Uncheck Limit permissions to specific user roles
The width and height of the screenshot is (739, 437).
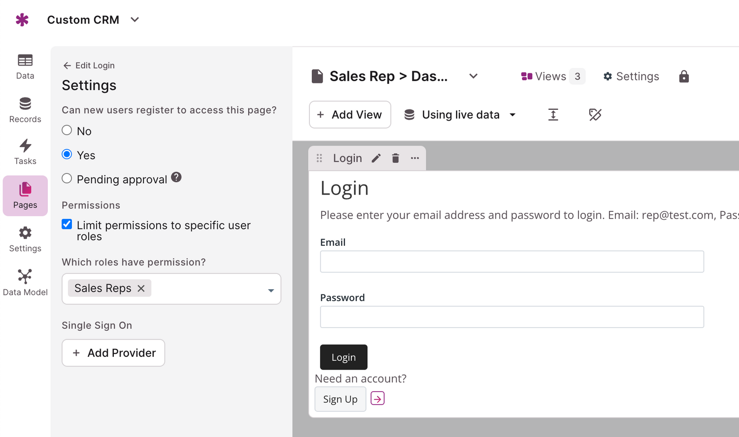click(x=67, y=225)
